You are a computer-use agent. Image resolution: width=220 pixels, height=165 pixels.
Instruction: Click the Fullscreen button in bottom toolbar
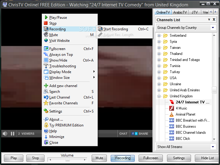150,158
